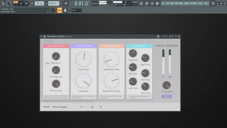Image resolution: width=227 pixels, height=128 pixels.
Task: Expand the pattern selector arrow left of Pattern 1
Action: click(x=47, y=3)
